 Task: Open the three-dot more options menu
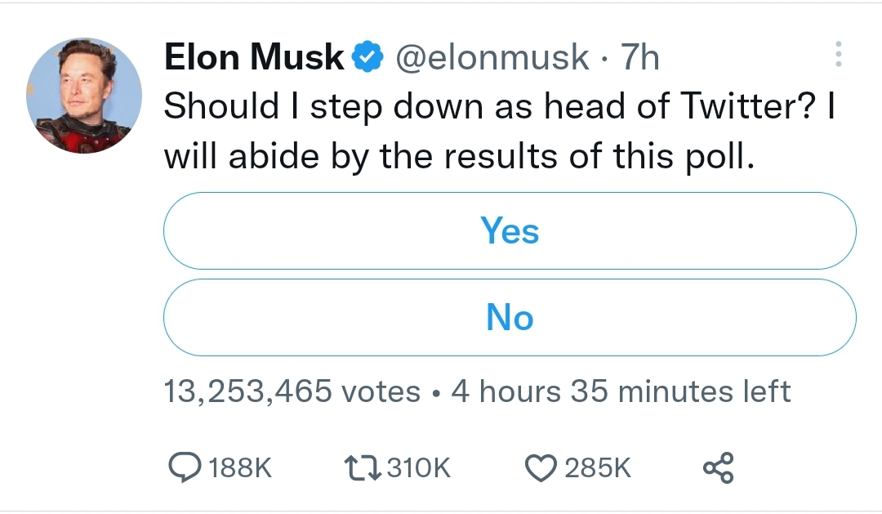[x=838, y=56]
